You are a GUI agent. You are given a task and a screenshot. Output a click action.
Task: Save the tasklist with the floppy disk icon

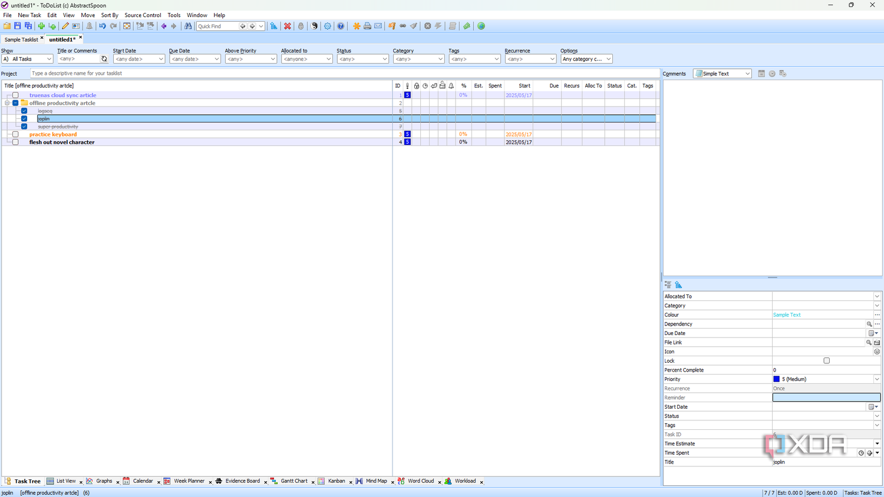pos(18,26)
